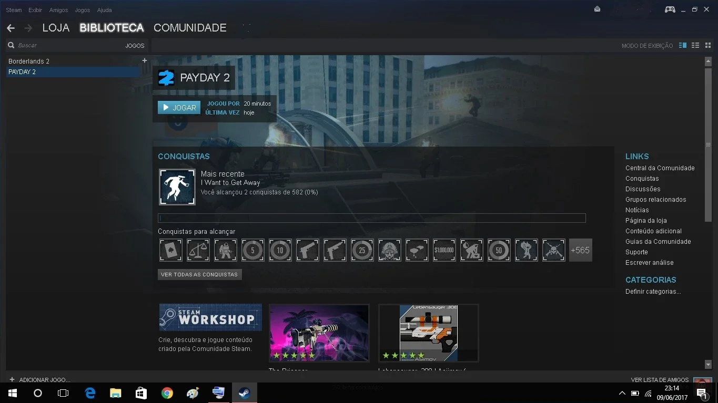Viewport: 718px width, 403px height.
Task: Select the number 10 badge achievement
Action: tap(280, 250)
